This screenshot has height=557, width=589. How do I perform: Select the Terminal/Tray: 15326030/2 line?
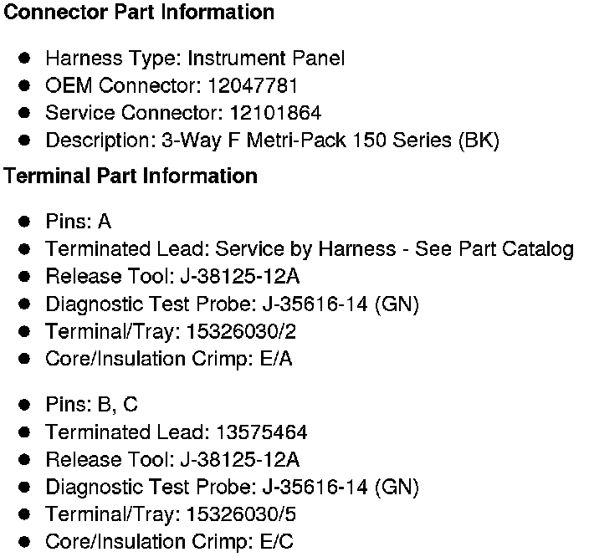[171, 331]
